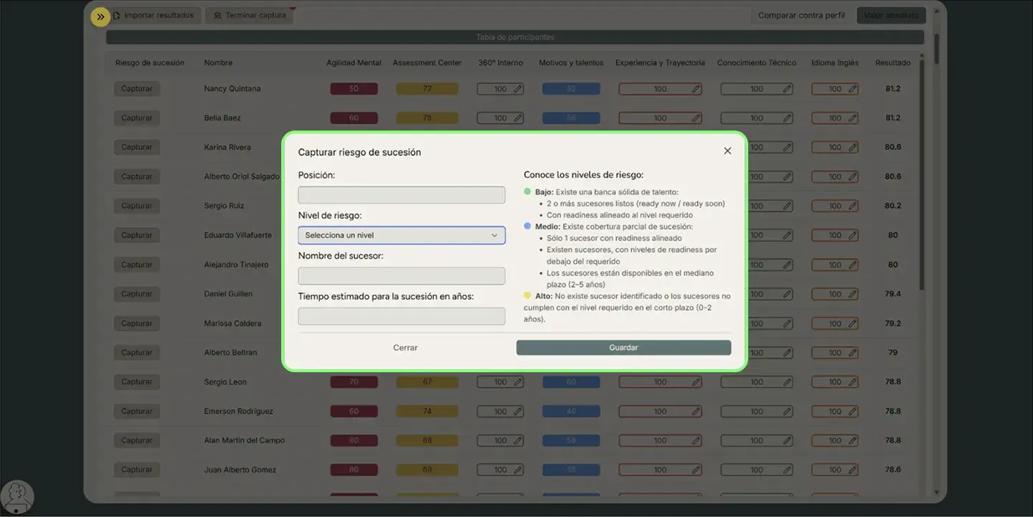Click Capturar for Sergio Leon
Screen dimensions: 1033x517
(137, 382)
